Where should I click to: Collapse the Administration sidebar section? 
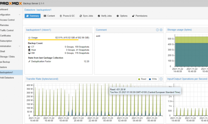(20, 46)
